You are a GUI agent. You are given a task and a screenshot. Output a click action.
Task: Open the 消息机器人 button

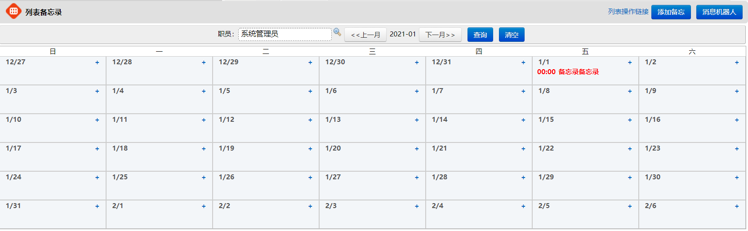click(719, 12)
